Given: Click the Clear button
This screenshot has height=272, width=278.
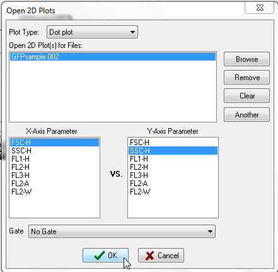Looking at the screenshot, I should [246, 96].
